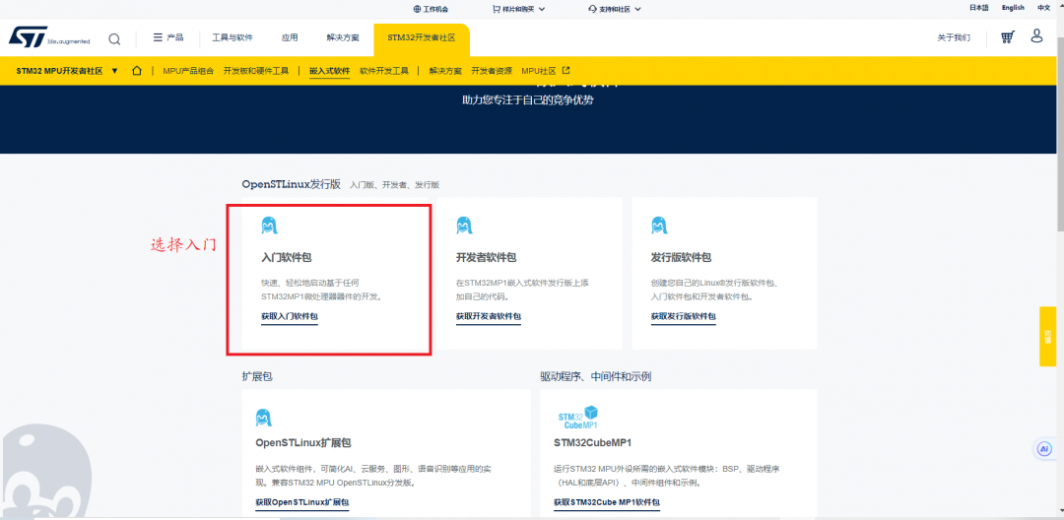Click the AI assistant bubble icon

click(x=1044, y=449)
